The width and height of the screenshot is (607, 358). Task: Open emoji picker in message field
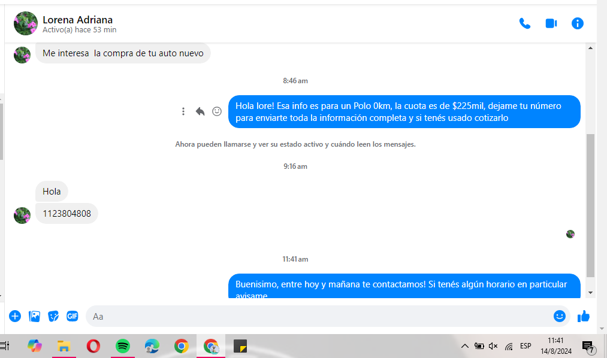tap(560, 316)
